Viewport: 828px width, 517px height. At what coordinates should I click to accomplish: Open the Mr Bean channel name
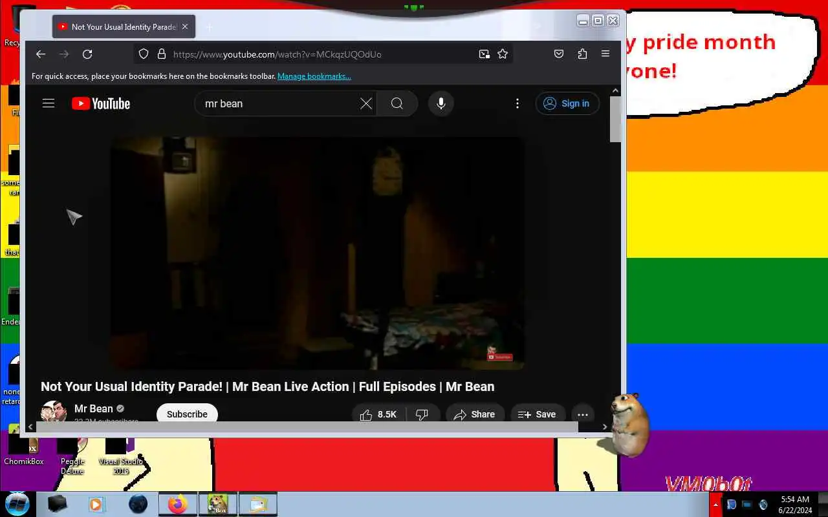[x=94, y=408]
